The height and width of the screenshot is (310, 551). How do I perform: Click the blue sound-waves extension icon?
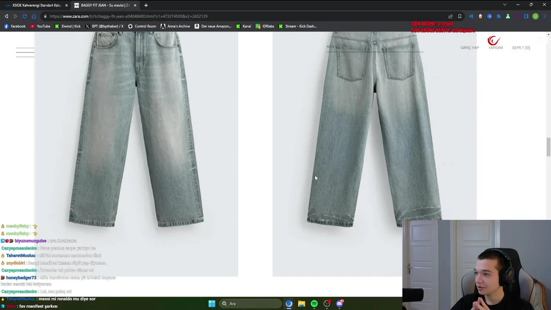471,16
